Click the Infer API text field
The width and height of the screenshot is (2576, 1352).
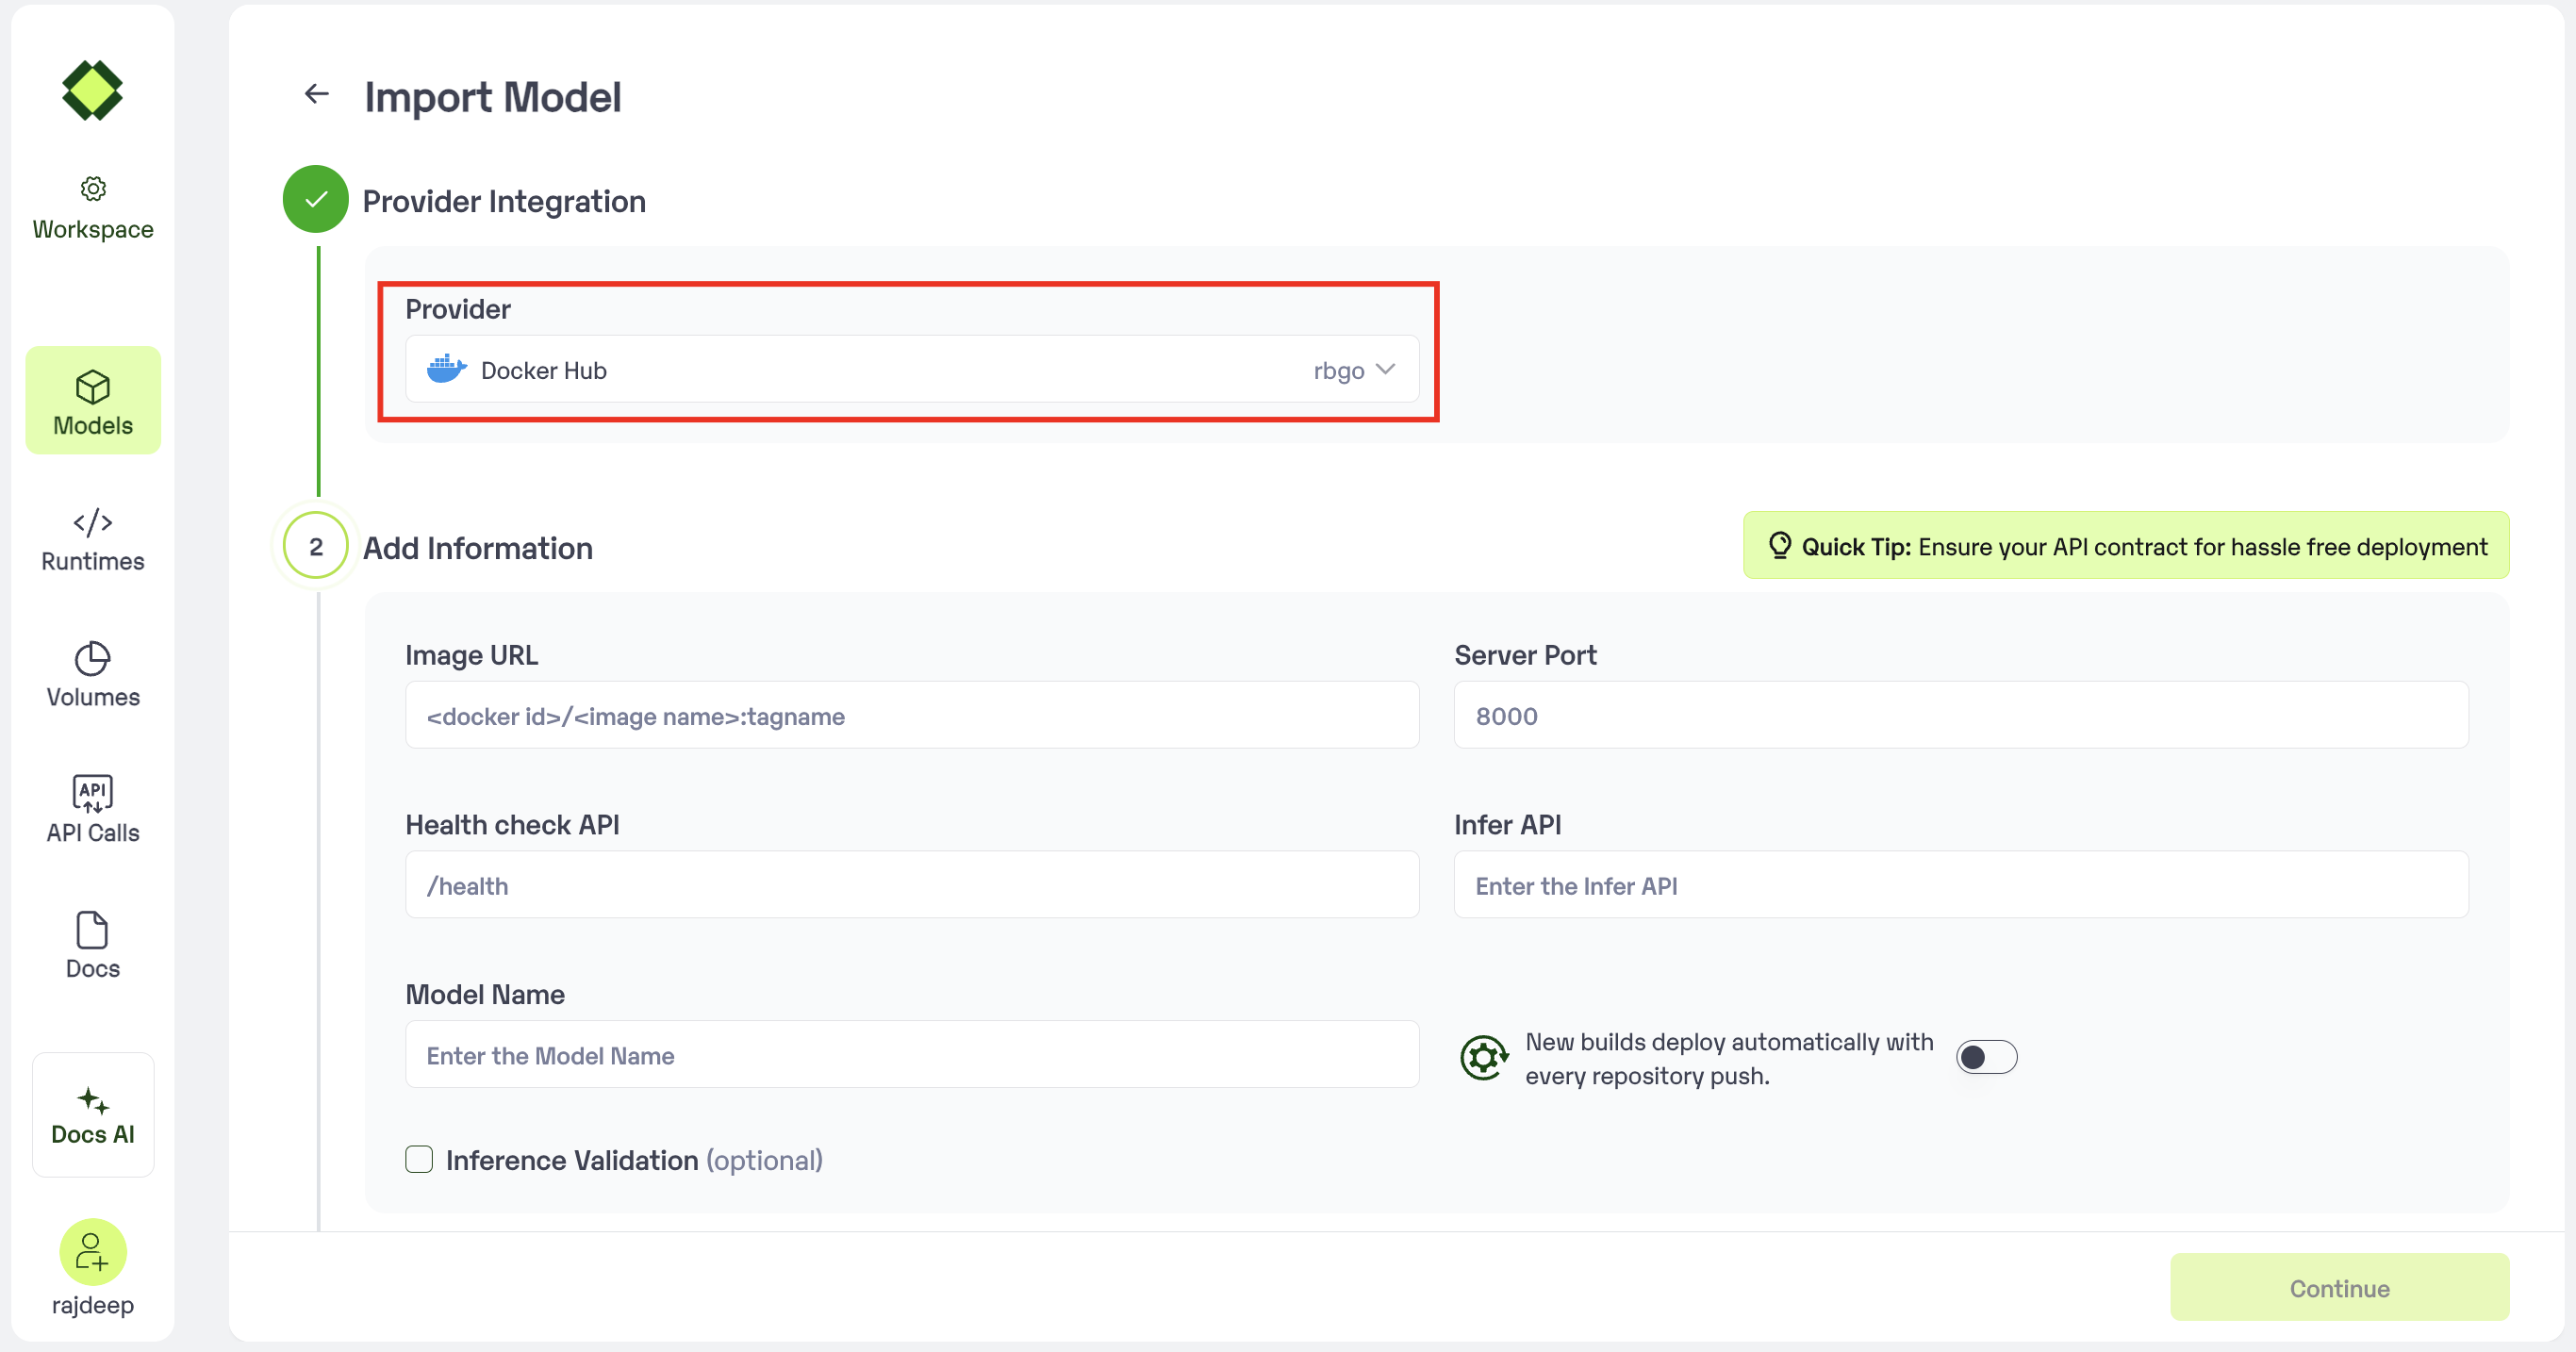coord(1960,886)
